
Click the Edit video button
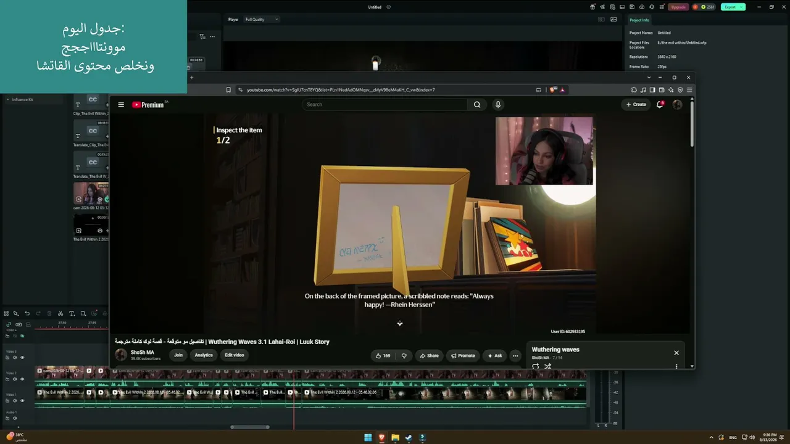235,355
